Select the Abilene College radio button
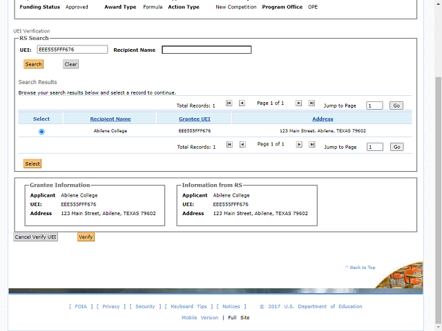 coord(41,131)
